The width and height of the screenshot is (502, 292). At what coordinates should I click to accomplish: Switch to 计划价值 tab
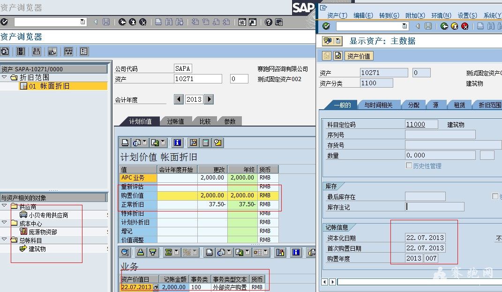[x=140, y=121]
